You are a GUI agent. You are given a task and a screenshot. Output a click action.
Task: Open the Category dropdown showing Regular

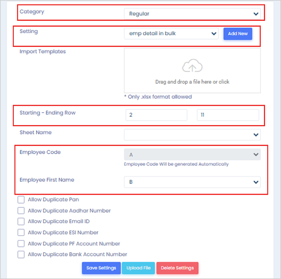click(192, 14)
